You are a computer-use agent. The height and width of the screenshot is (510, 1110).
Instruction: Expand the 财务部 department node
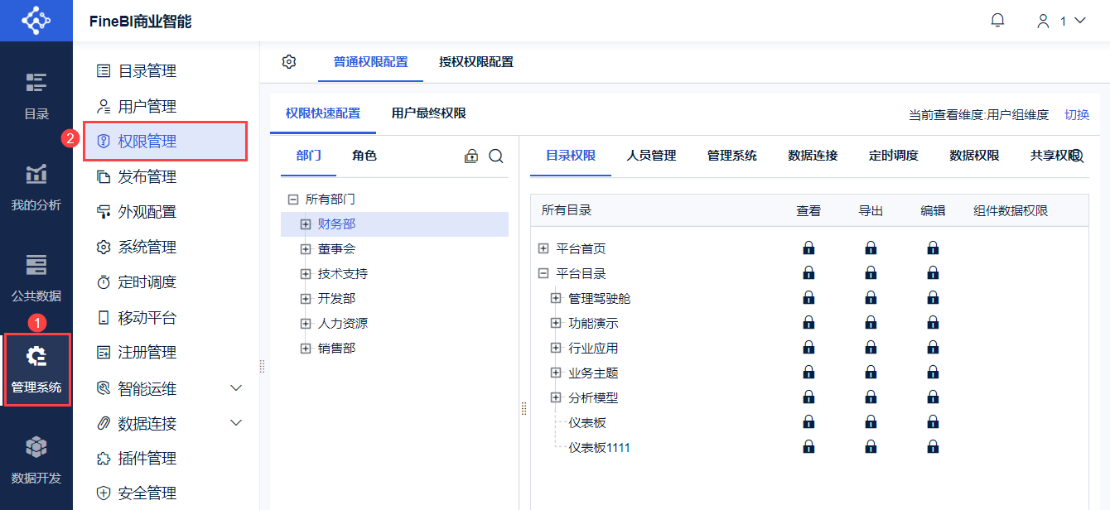coord(306,224)
